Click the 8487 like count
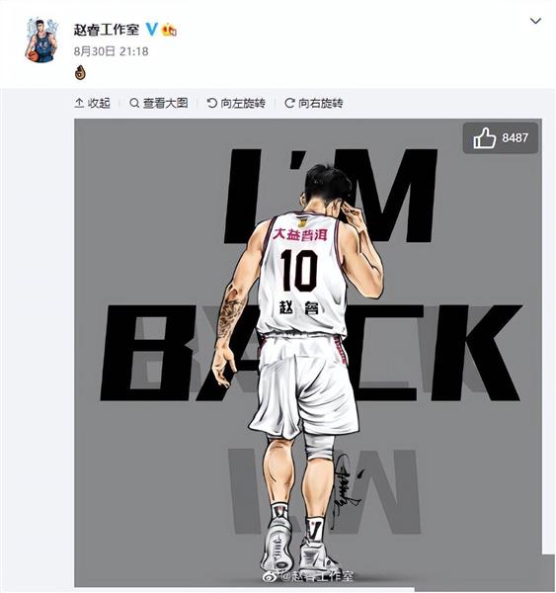The image size is (556, 593). pyautogui.click(x=515, y=138)
